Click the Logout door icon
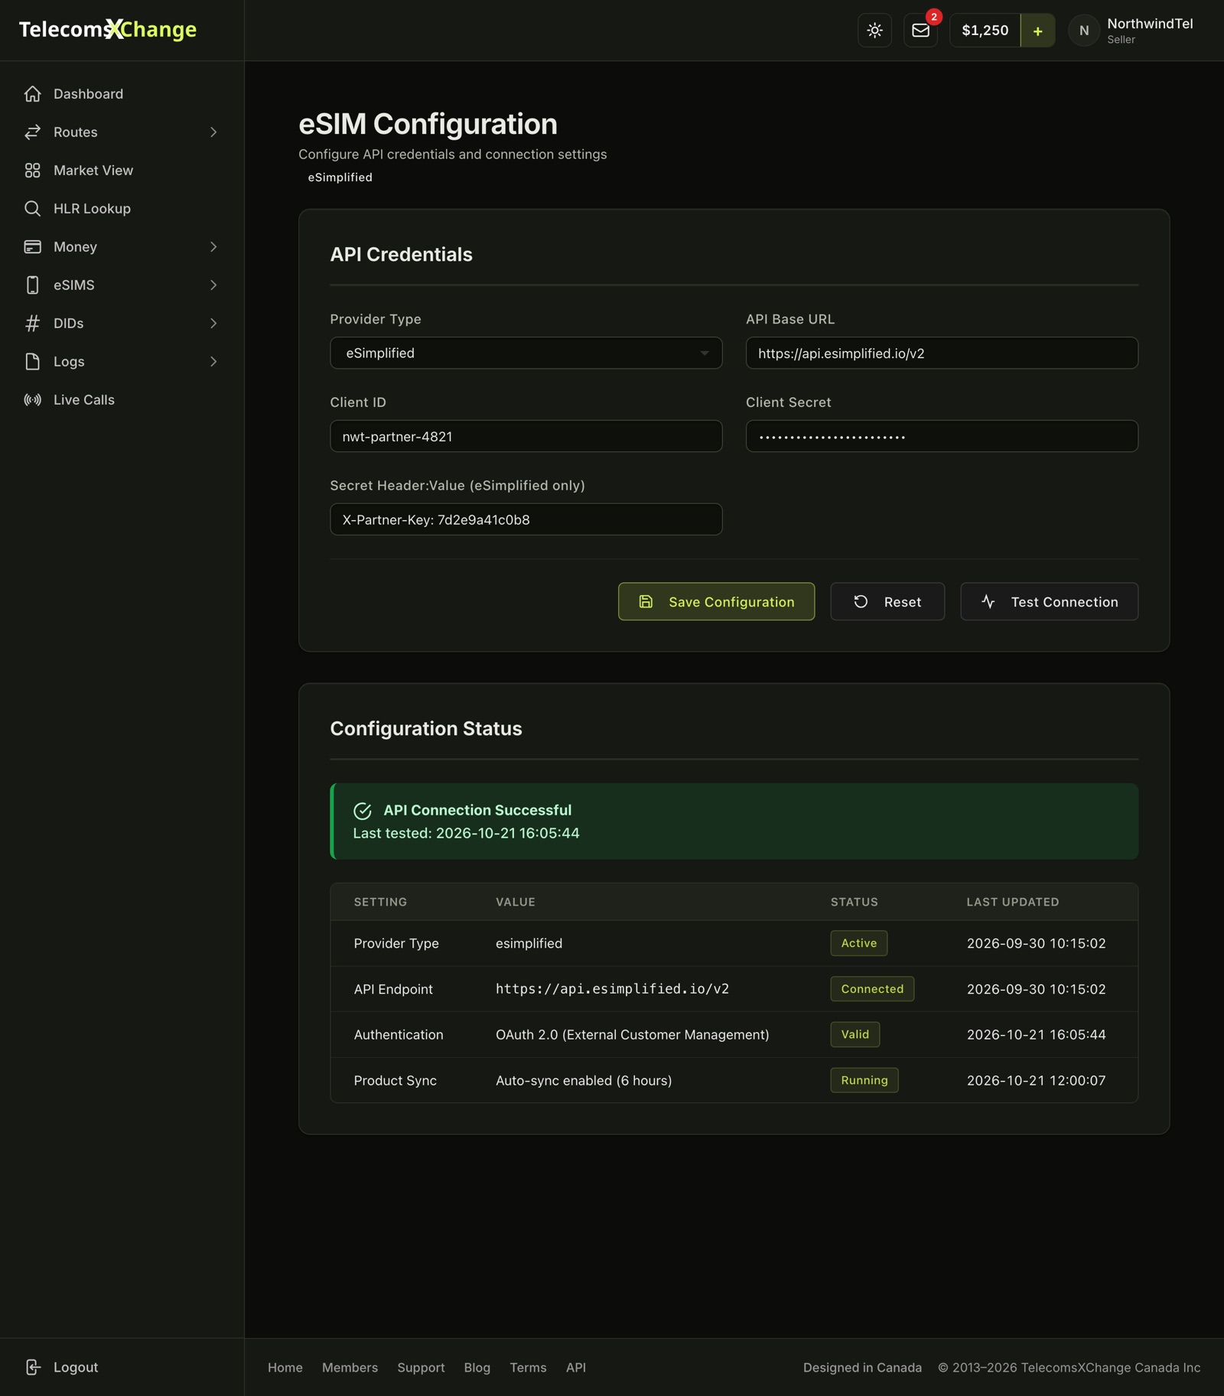The width and height of the screenshot is (1224, 1396). click(32, 1367)
